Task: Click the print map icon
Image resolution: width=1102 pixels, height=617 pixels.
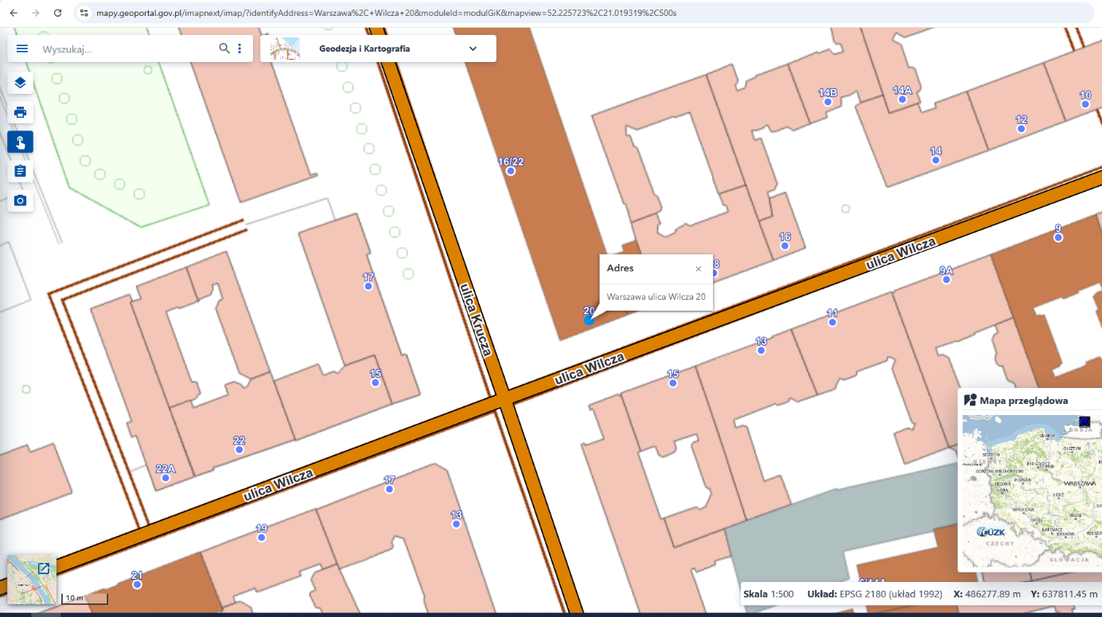Action: (21, 112)
